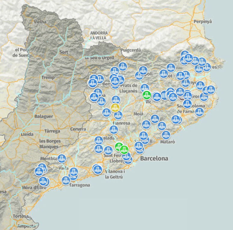The width and height of the screenshot is (233, 230).
Task: Open the station marker right of Valls label
Action: (x=74, y=172)
